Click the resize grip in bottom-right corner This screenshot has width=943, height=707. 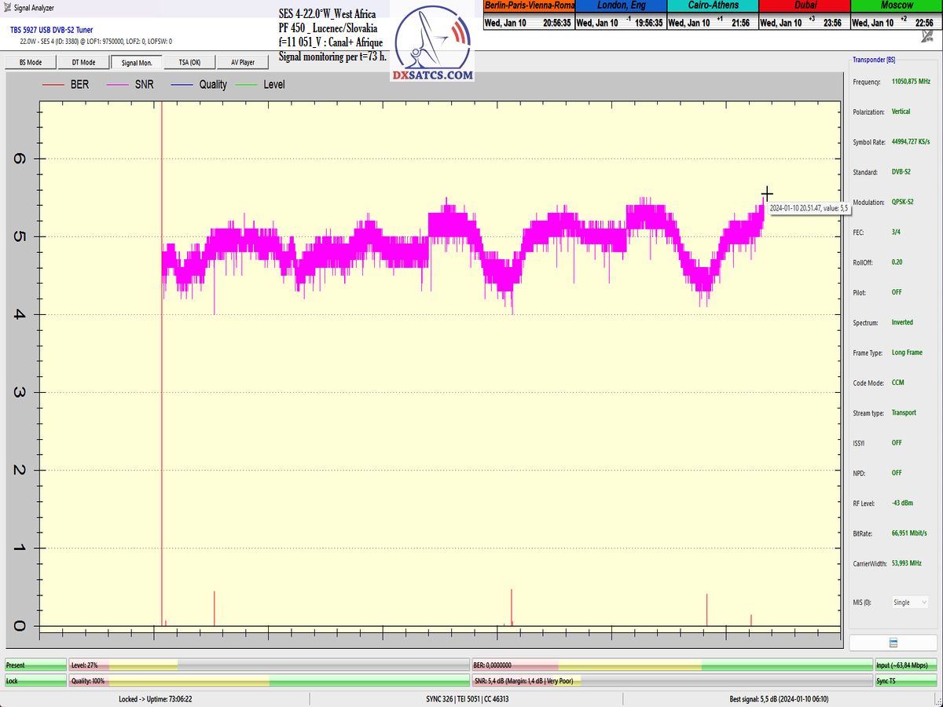pos(937,702)
